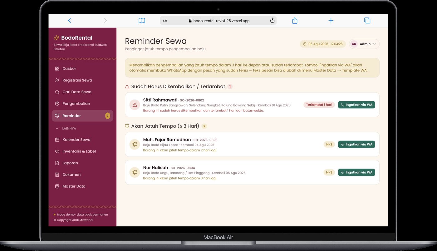The image size is (437, 251).
Task: Click Ingatkan via WA for Muh. Fajar Ramadhan
Action: (x=356, y=145)
